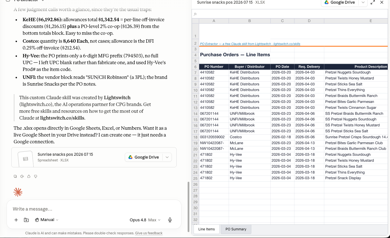This screenshot has width=390, height=238.
Task: Switch to the PO Summary sheet tab
Action: coord(236,229)
